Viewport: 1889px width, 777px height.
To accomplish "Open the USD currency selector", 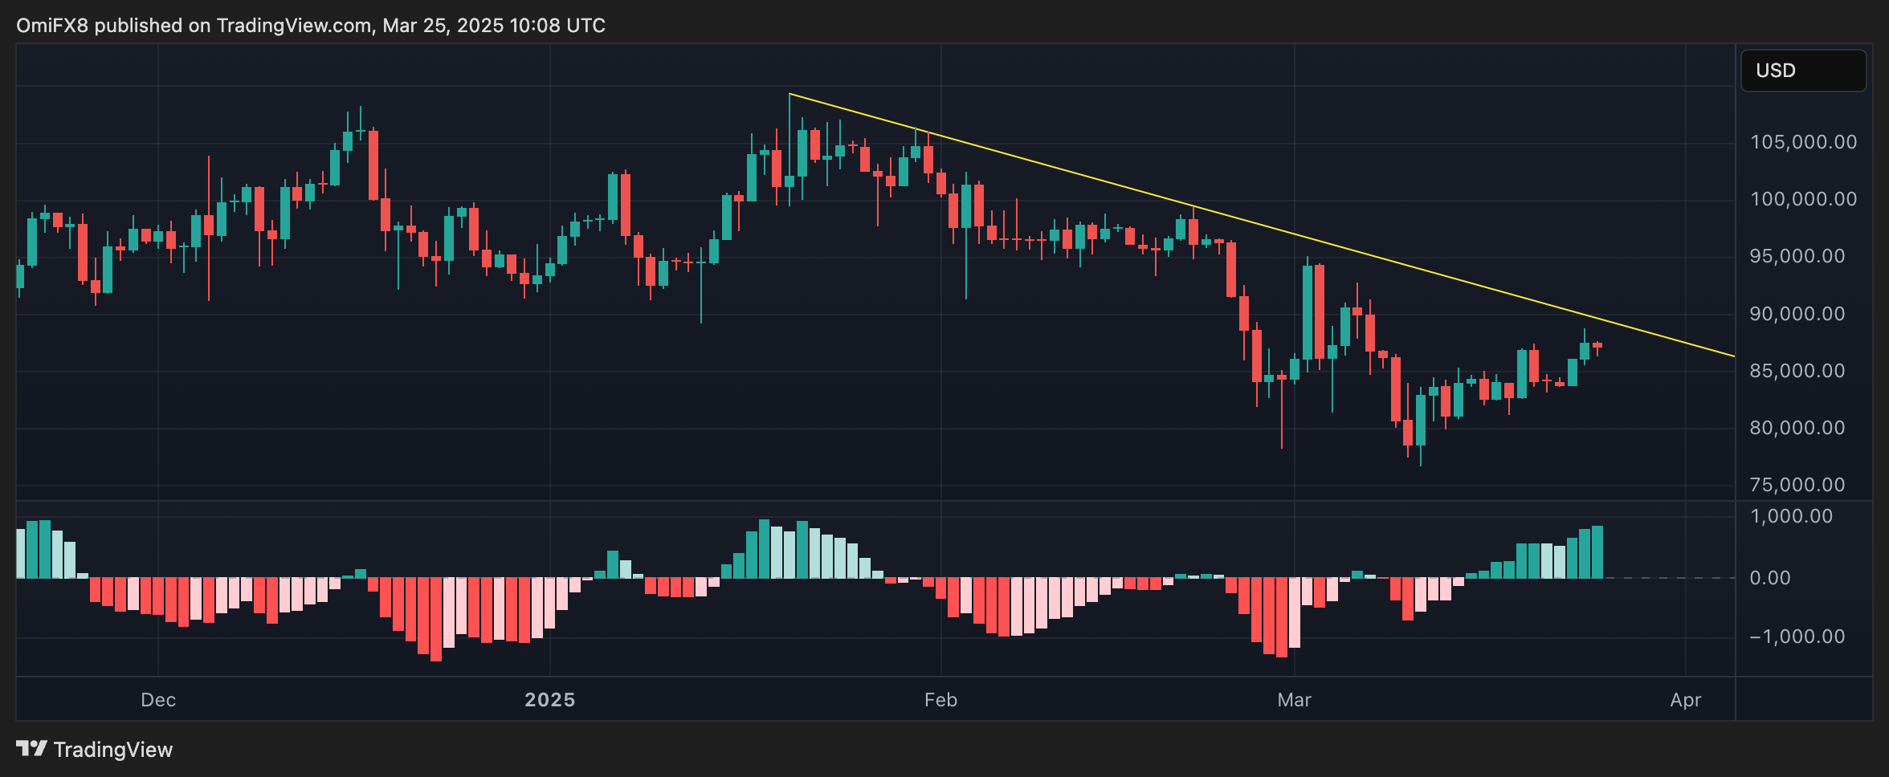I will click(1802, 71).
